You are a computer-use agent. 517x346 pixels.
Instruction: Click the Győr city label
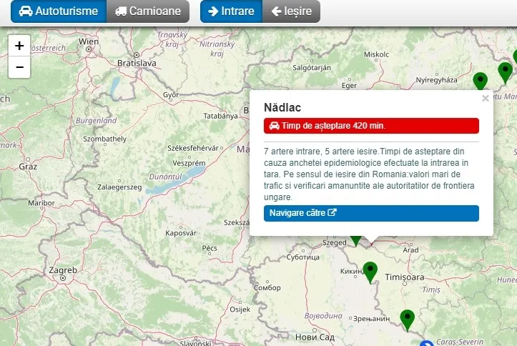click(x=171, y=95)
